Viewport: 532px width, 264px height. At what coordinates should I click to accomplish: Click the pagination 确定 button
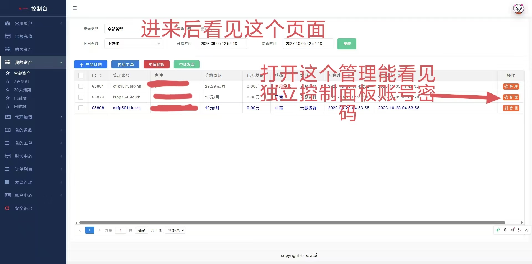tap(142, 230)
